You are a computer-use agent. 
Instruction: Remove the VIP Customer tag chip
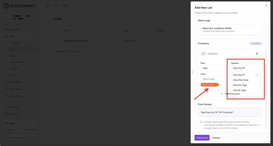point(217,85)
